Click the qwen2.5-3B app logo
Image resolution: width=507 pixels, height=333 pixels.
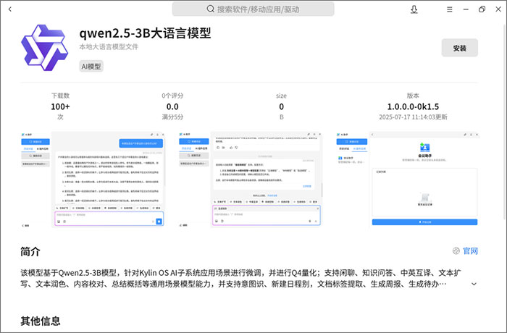click(45, 48)
